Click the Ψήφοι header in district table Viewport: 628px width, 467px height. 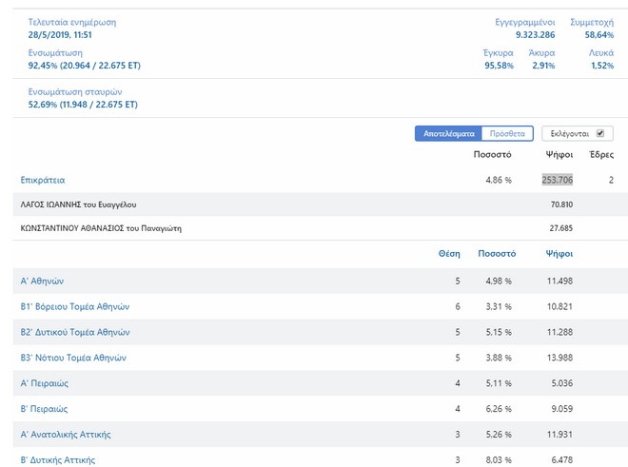tap(559, 254)
